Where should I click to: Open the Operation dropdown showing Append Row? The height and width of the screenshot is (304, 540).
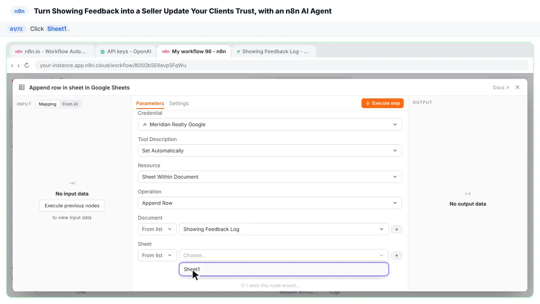pos(270,203)
